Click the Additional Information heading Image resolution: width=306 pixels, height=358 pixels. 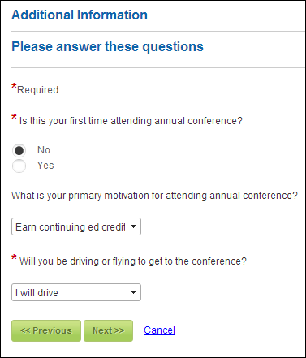tap(80, 15)
